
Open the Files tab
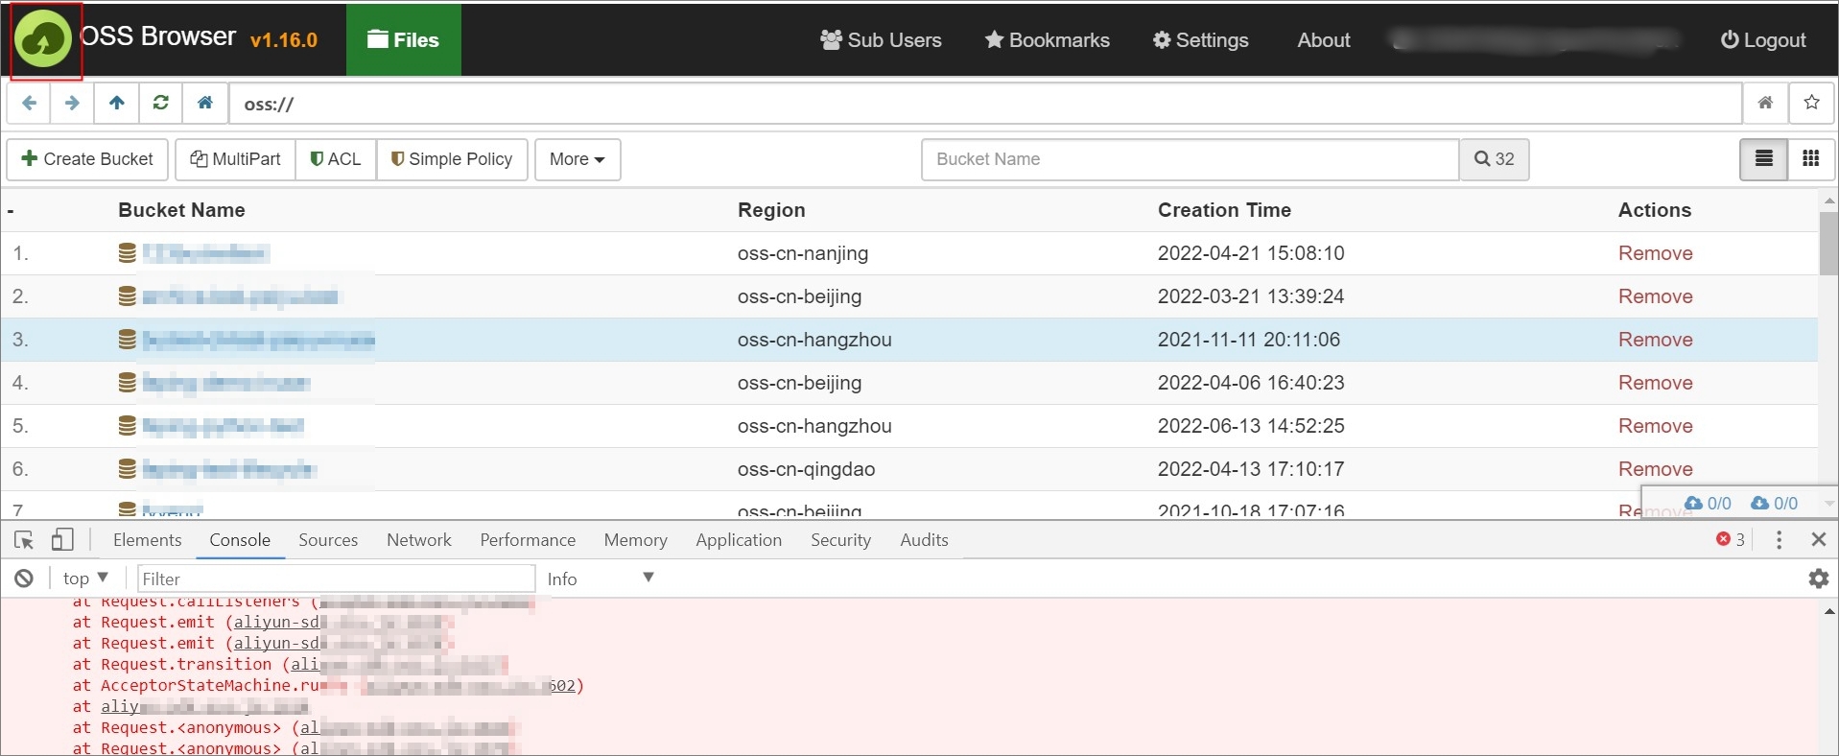(x=403, y=40)
